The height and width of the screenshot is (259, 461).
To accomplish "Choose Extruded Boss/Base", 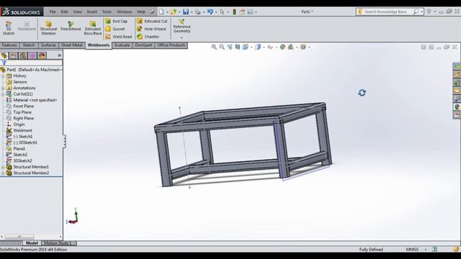I will pos(93,28).
